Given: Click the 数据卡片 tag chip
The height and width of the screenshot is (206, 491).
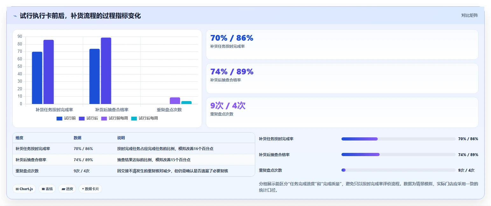Looking at the screenshot, I should point(90,189).
